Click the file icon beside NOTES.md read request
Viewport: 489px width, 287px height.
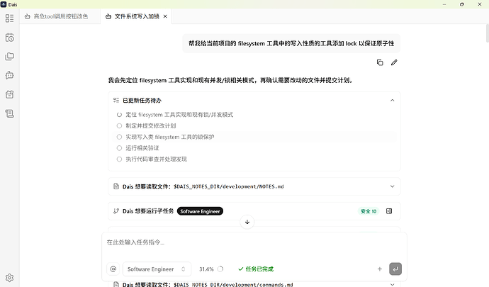(x=116, y=186)
